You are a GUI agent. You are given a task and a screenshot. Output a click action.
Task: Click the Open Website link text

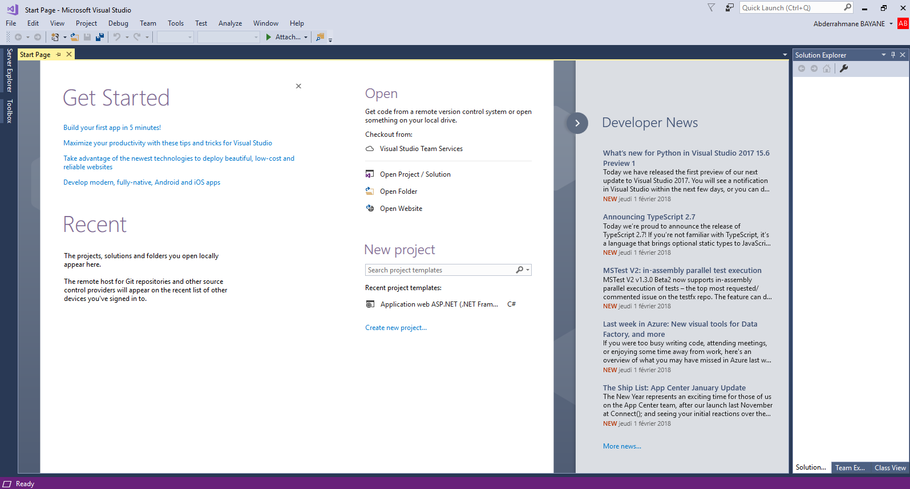point(401,209)
